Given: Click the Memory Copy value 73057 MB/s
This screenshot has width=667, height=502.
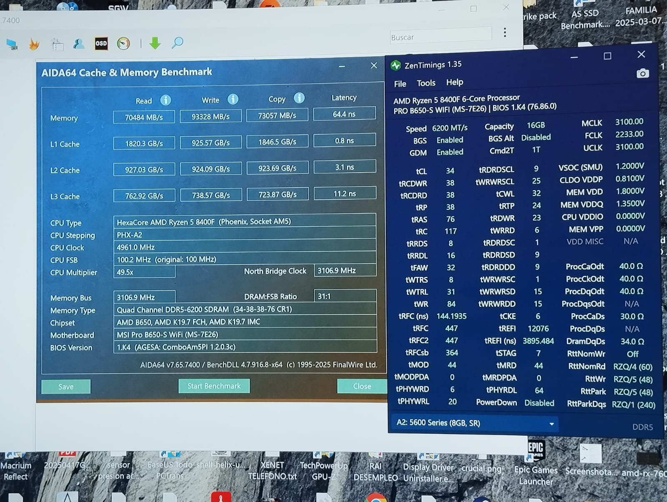Looking at the screenshot, I should pos(277,115).
